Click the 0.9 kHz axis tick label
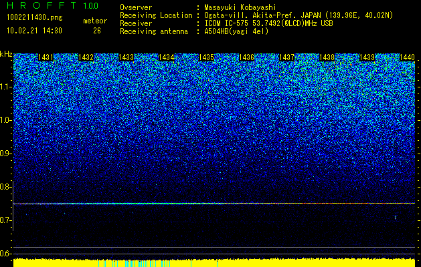The image size is (421, 267). tap(5, 154)
